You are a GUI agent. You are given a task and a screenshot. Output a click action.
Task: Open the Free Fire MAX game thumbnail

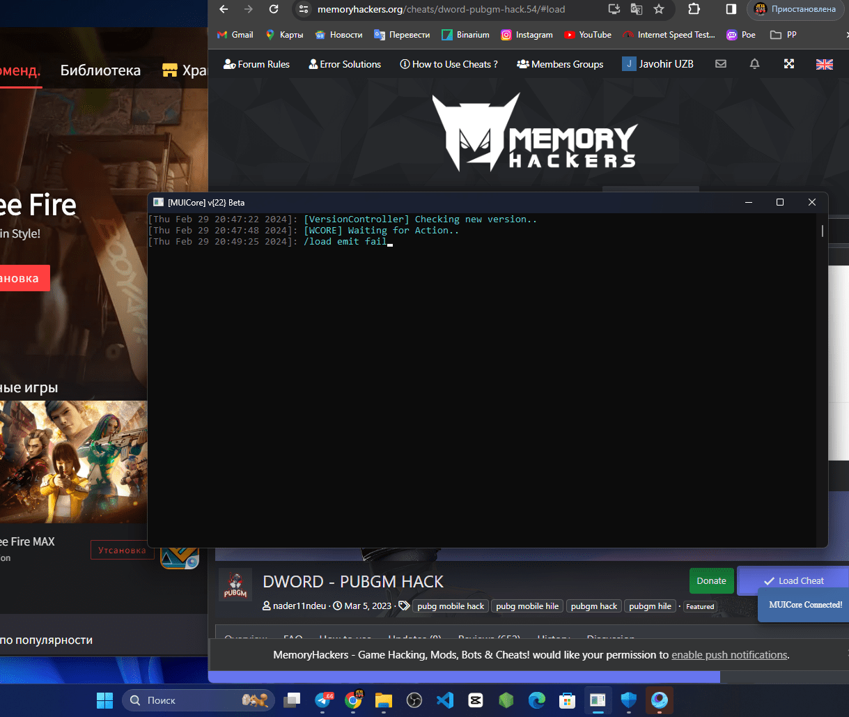tap(74, 462)
